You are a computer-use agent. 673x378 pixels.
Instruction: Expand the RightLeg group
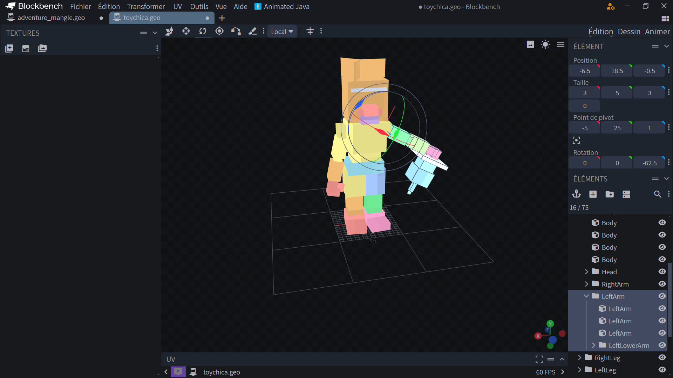click(x=579, y=358)
